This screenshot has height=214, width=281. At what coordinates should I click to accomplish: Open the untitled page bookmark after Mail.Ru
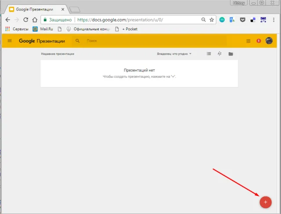click(x=60, y=29)
